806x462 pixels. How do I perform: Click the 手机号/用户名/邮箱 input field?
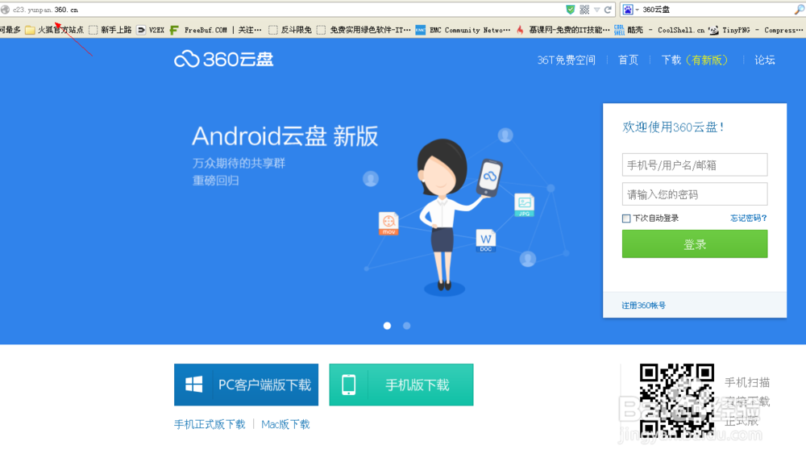pos(695,164)
